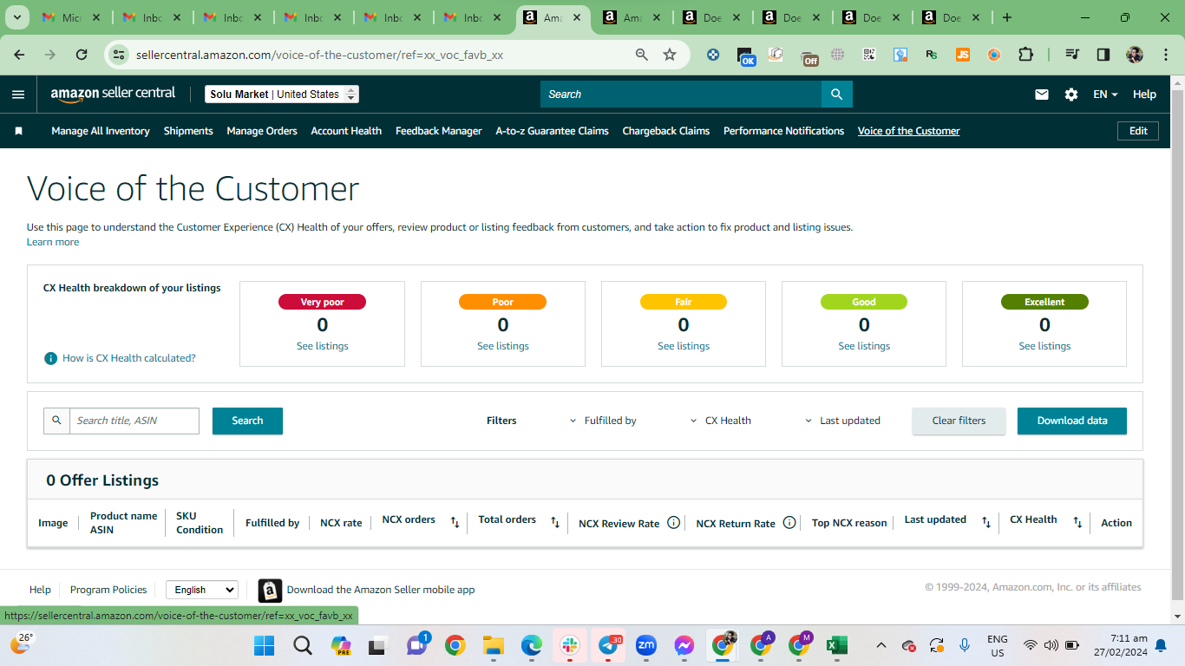Click the info icon next to NCX Return Rate
Viewport: 1185px width, 666px height.
(x=789, y=522)
